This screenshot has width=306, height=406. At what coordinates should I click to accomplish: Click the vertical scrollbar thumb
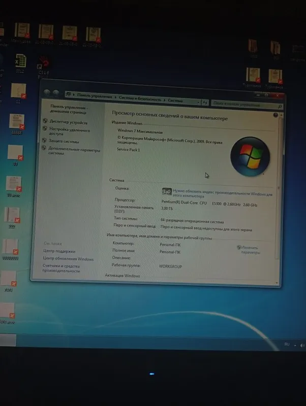280,189
